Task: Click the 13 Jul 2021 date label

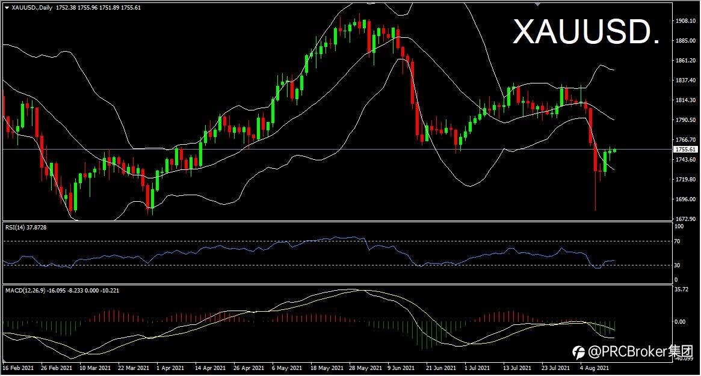Action: (x=517, y=368)
